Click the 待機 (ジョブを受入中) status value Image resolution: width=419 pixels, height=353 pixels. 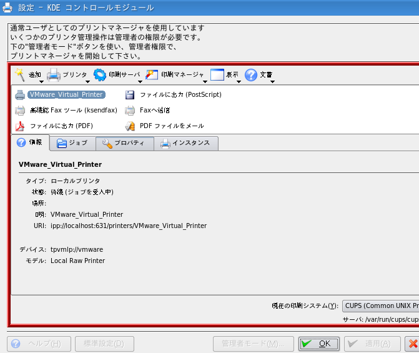(82, 192)
